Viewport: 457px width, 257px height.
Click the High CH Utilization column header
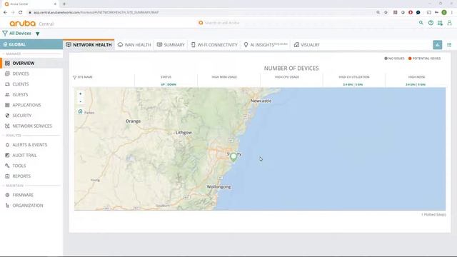tap(354, 77)
